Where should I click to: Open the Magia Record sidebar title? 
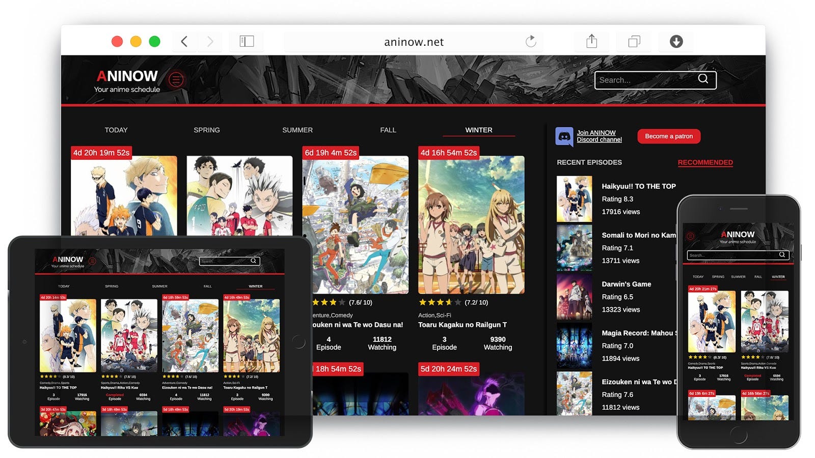point(639,333)
